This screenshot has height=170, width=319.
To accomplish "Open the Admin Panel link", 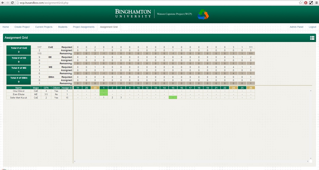I will [x=296, y=27].
